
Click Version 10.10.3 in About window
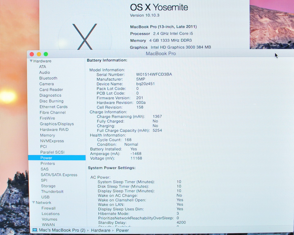click(x=145, y=15)
